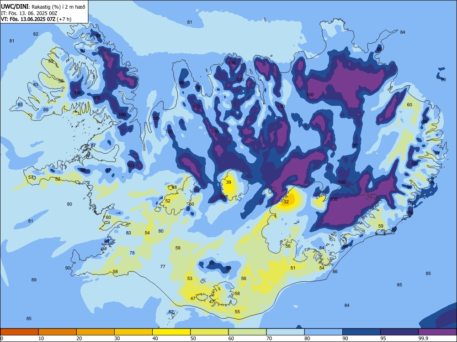Image resolution: width=457 pixels, height=342 pixels.
Task: Click the '87' humidity value in the west
Action: [x=93, y=145]
